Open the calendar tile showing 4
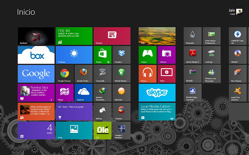Image resolution: width=249 pixels, height=155 pixels. click(x=36, y=131)
